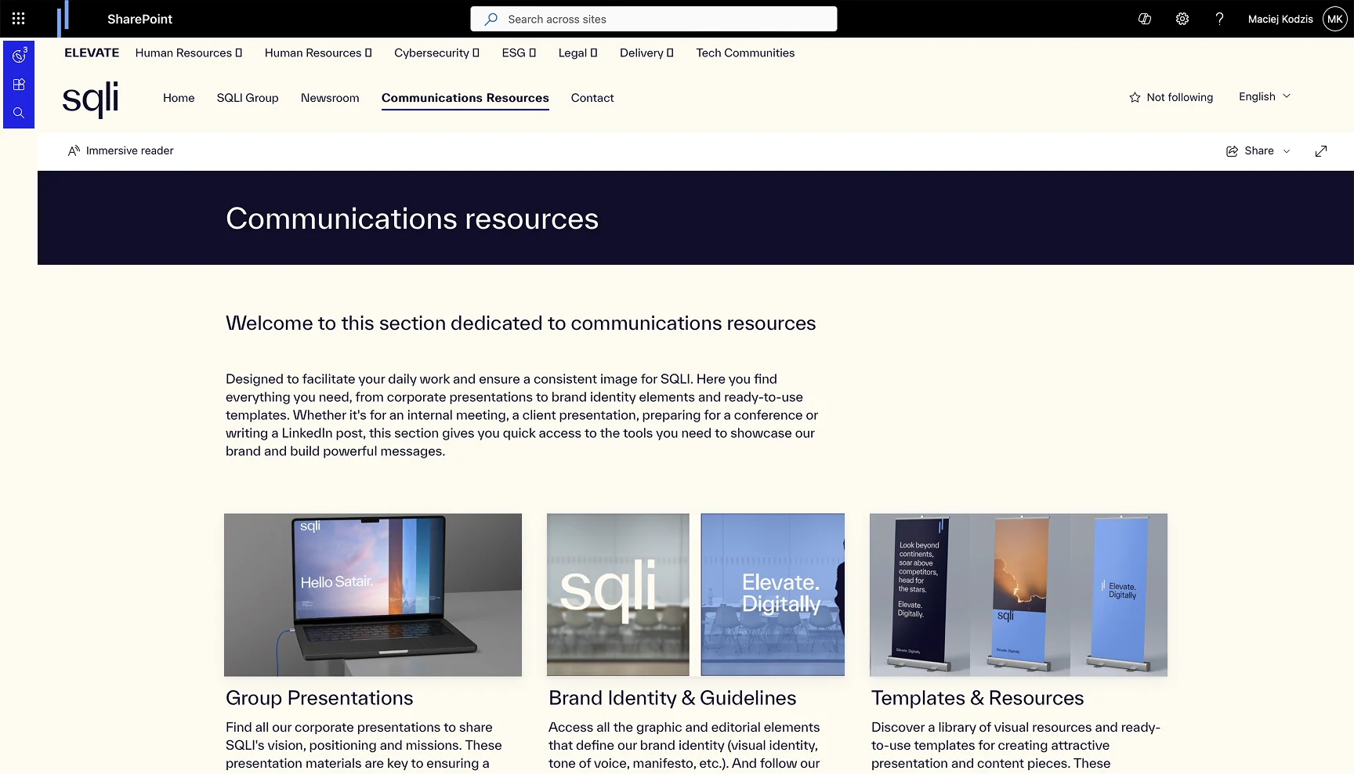Image resolution: width=1354 pixels, height=774 pixels.
Task: Click the SharePoint home link
Action: (139, 19)
